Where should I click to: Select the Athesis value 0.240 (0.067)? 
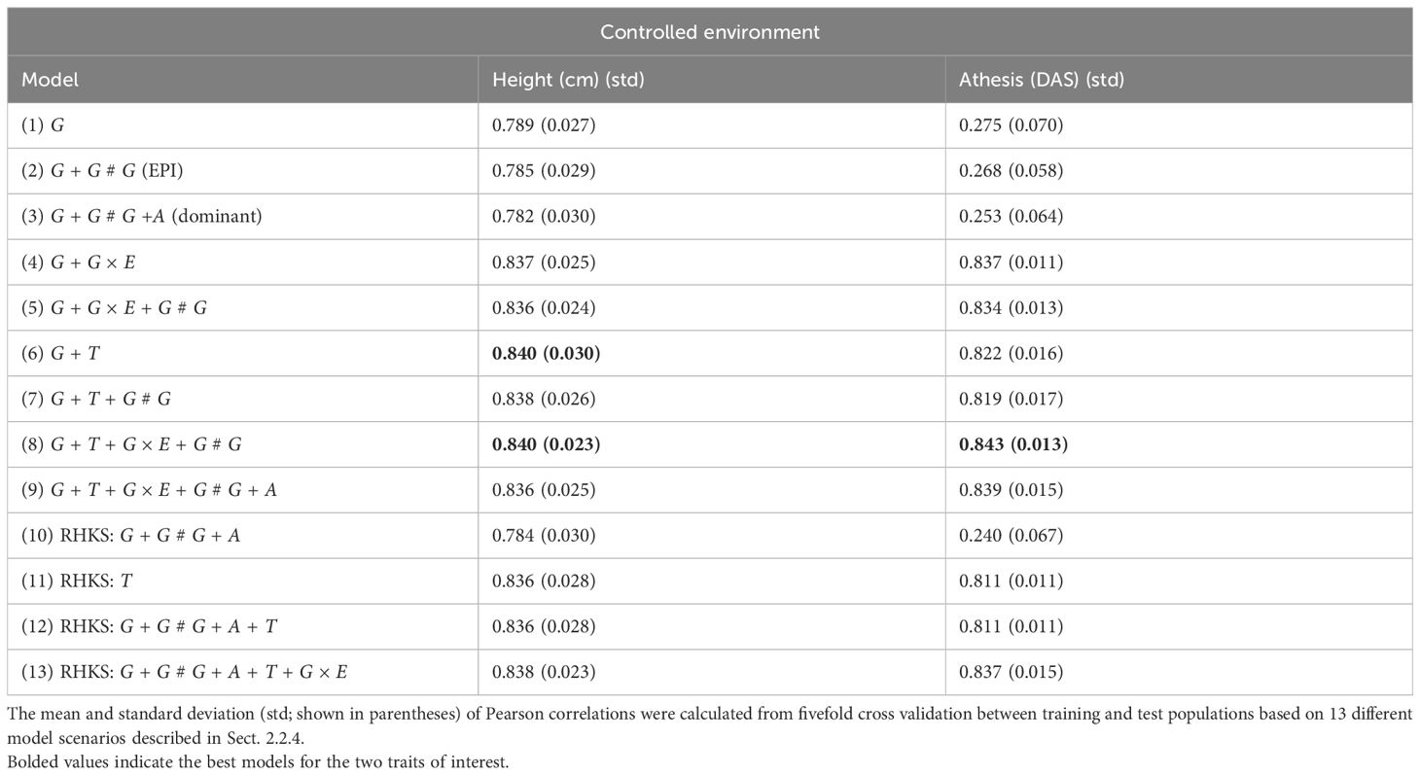pos(1012,536)
